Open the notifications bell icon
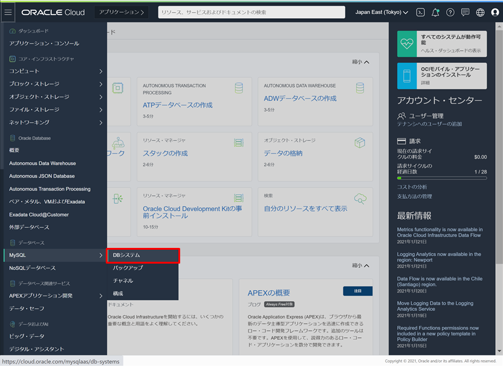 tap(435, 12)
